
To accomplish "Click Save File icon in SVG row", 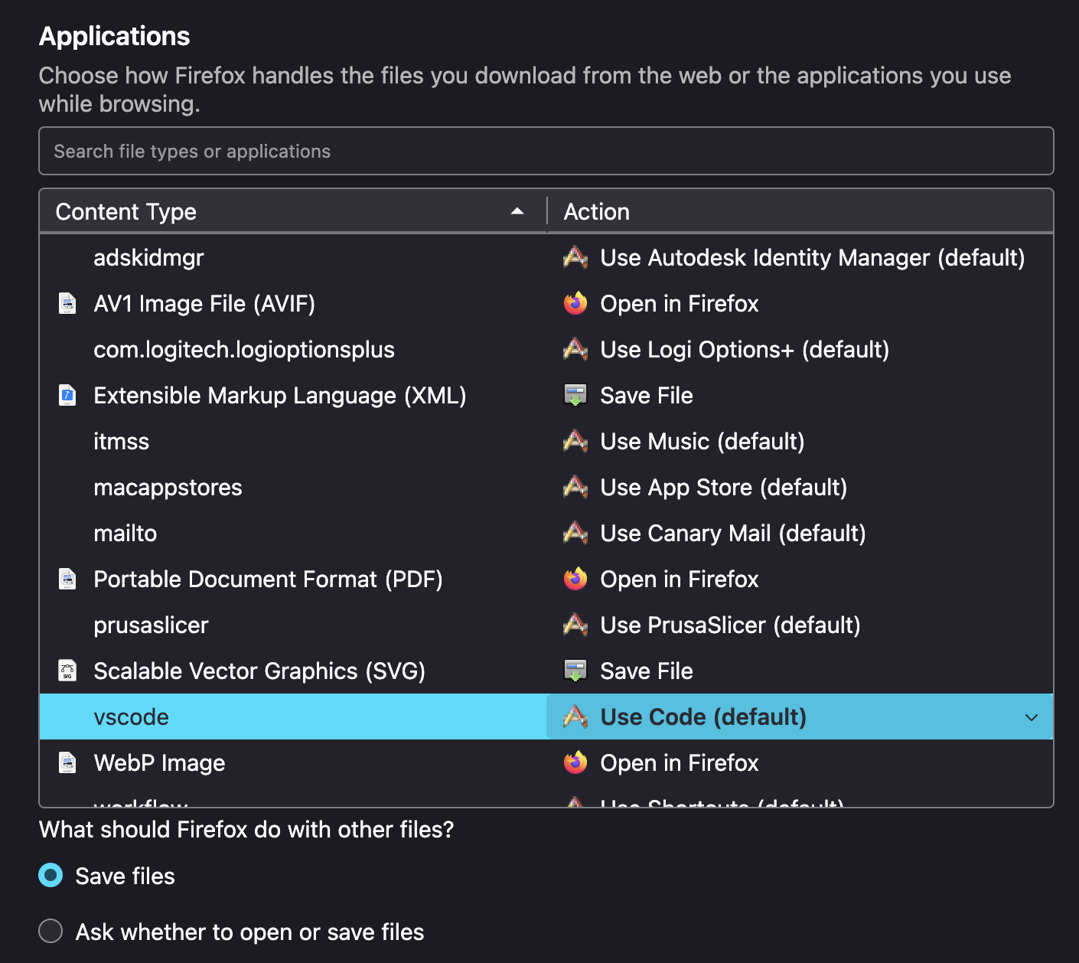I will (575, 671).
